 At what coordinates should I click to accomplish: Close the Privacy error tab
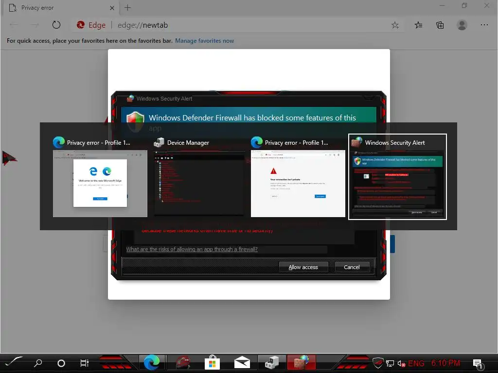[112, 8]
